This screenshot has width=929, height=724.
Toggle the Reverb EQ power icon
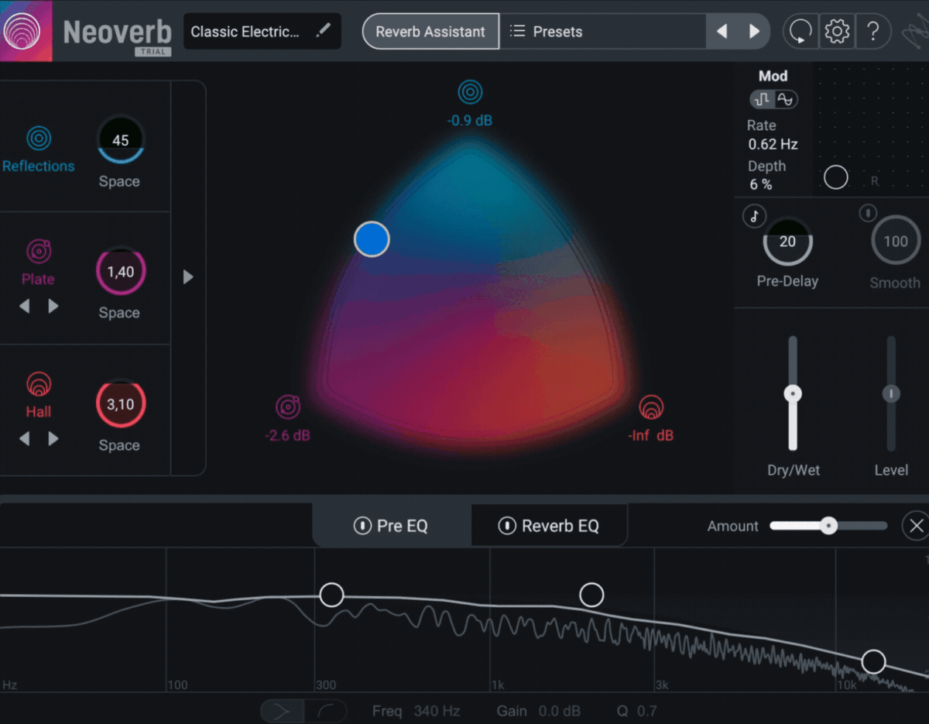click(506, 526)
